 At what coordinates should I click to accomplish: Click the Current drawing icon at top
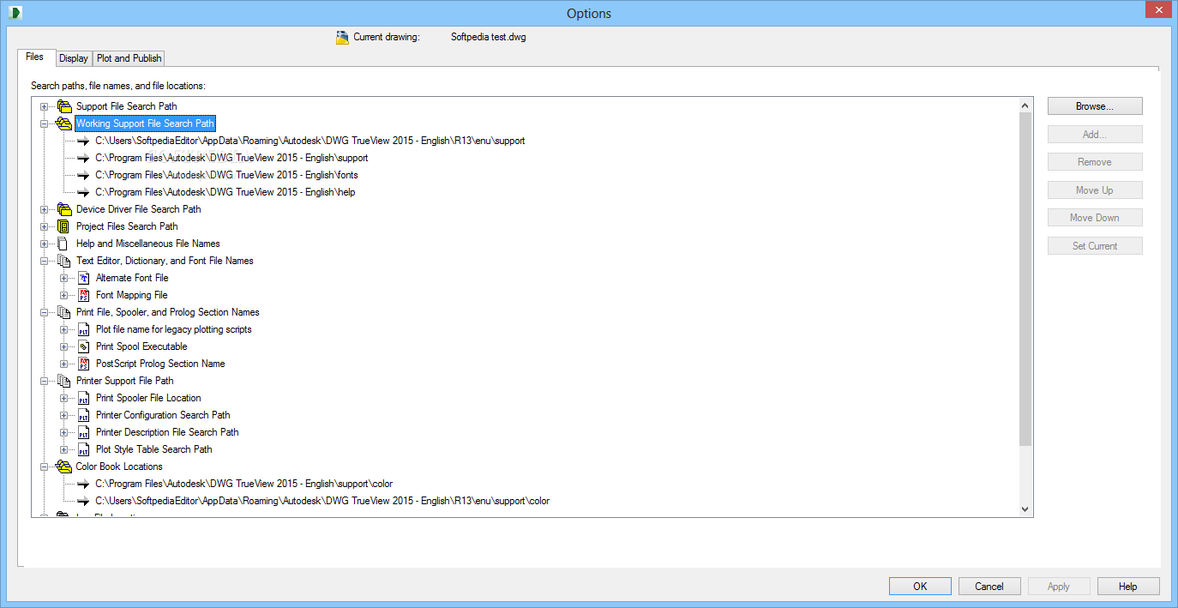tap(342, 37)
